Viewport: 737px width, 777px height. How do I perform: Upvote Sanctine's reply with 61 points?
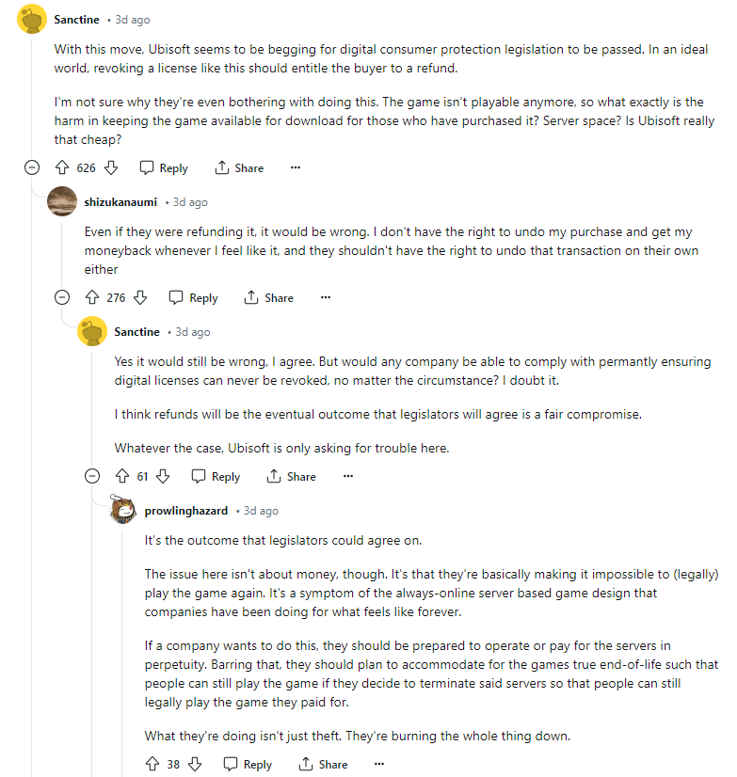(x=122, y=477)
